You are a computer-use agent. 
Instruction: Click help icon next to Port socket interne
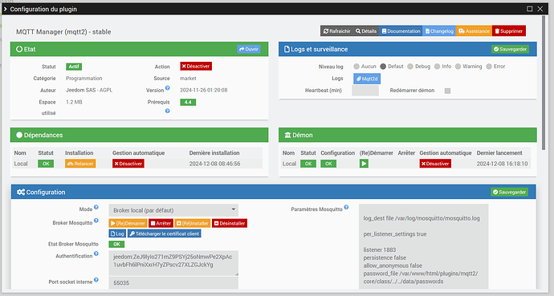96,280
